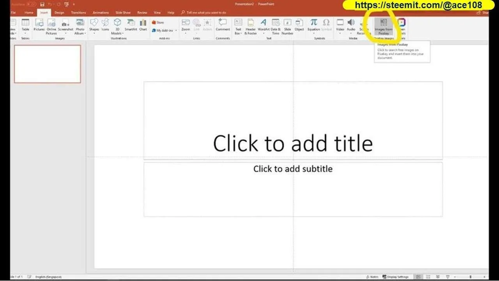The height and width of the screenshot is (281, 499).
Task: Open Photo Album dropdown arrow
Action: [x=85, y=34]
